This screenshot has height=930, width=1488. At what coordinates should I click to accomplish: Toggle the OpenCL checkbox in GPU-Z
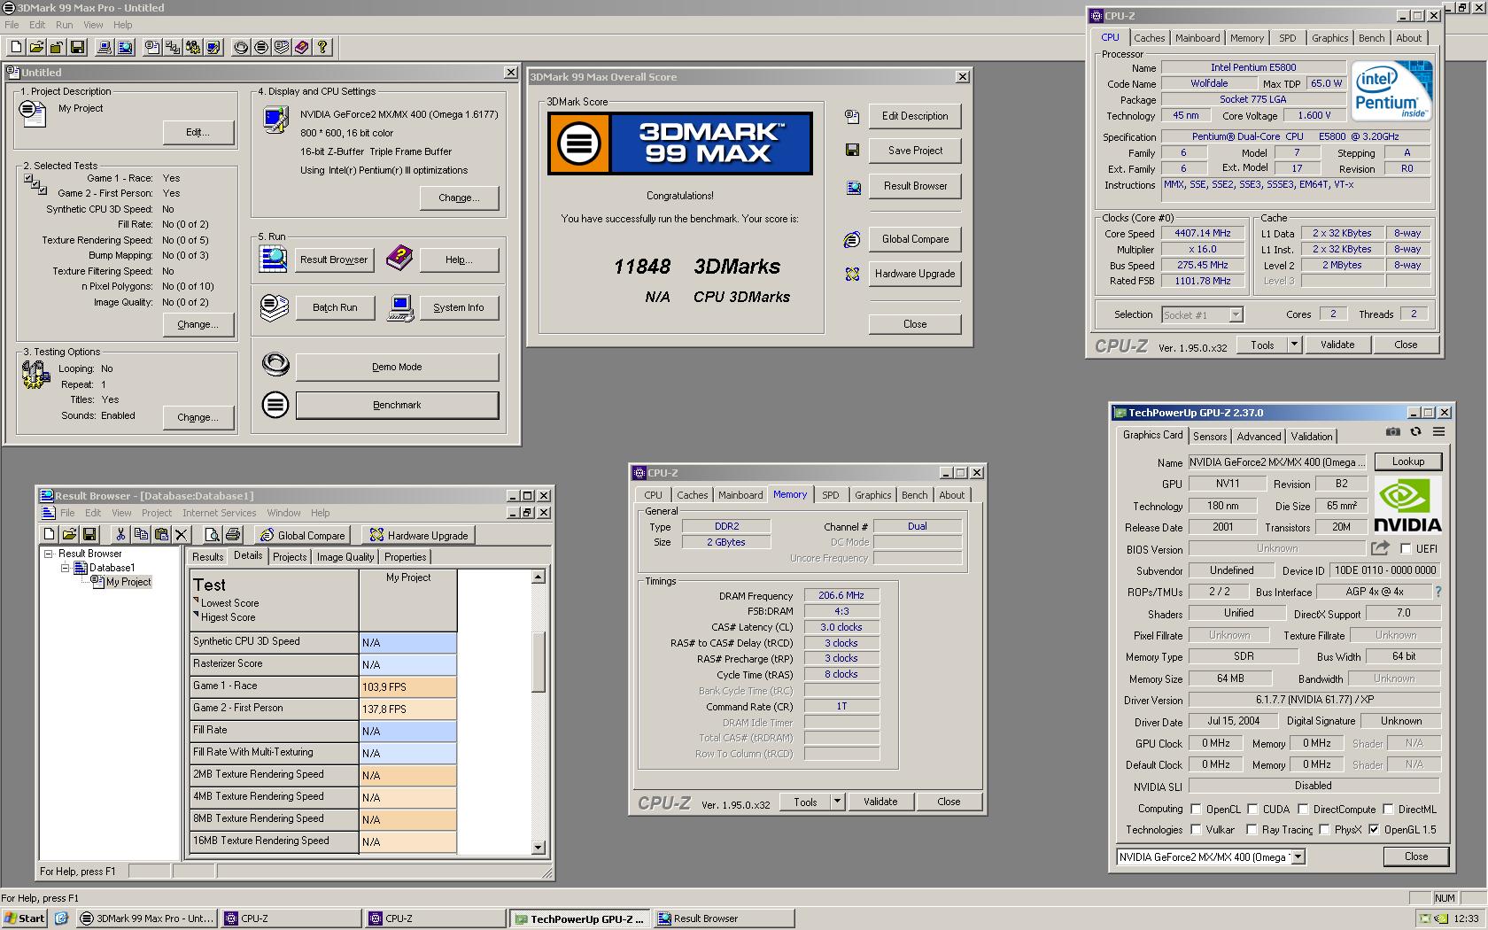pyautogui.click(x=1197, y=809)
